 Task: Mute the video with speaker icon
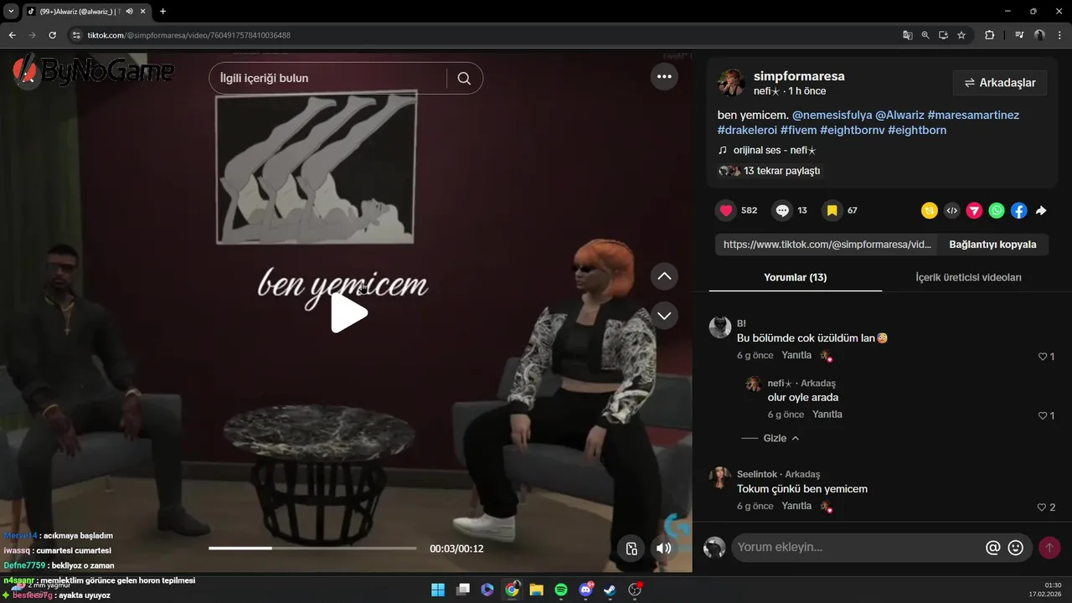[663, 549]
